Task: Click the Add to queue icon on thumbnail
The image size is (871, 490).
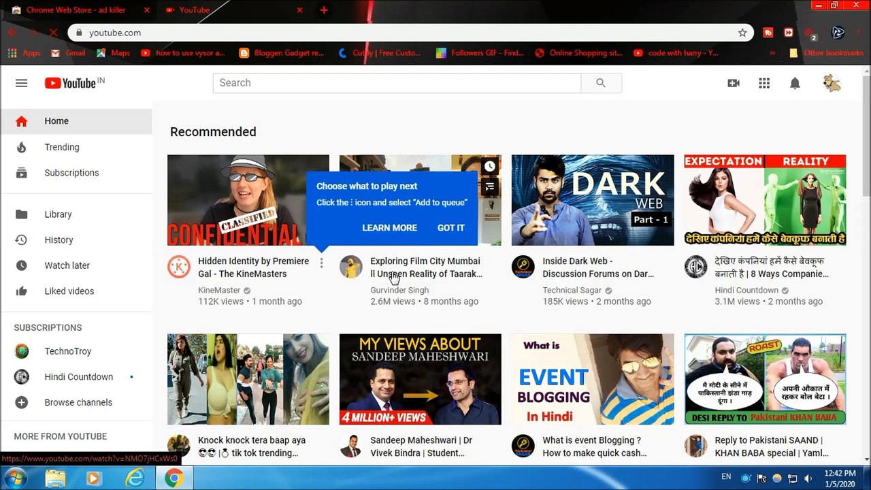Action: pyautogui.click(x=489, y=186)
